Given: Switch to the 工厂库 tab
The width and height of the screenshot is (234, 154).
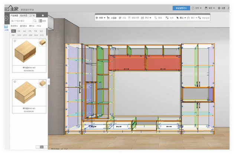Looking at the screenshot, I should pyautogui.click(x=32, y=16).
